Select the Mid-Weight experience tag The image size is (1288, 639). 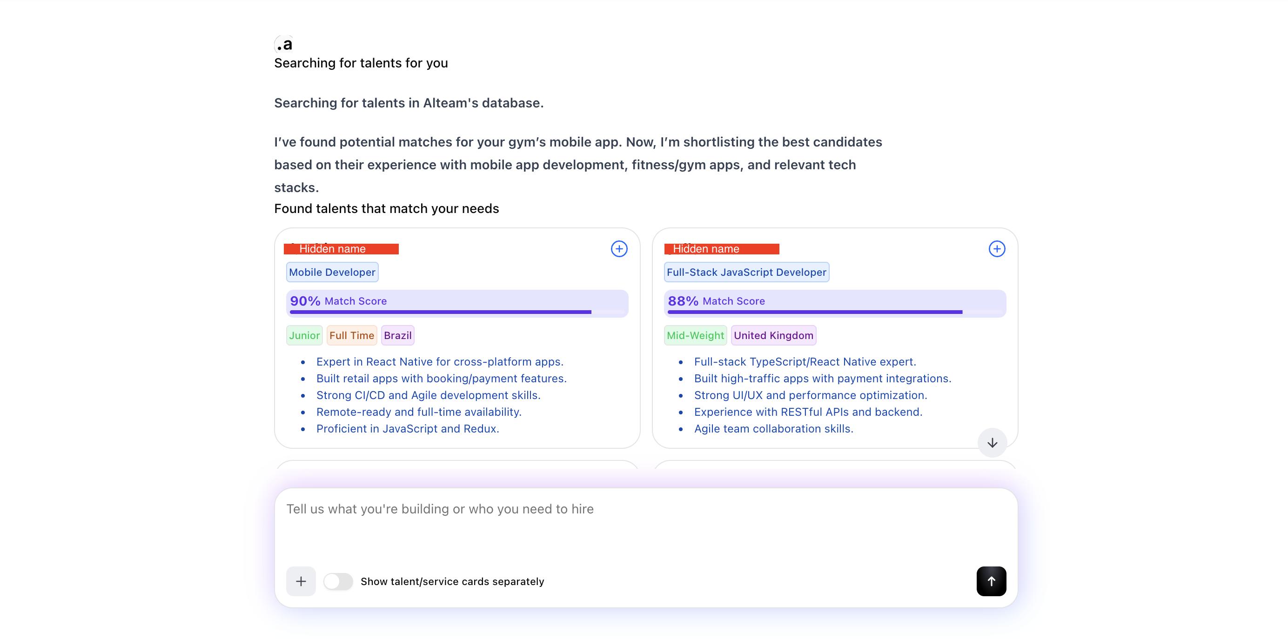[695, 335]
